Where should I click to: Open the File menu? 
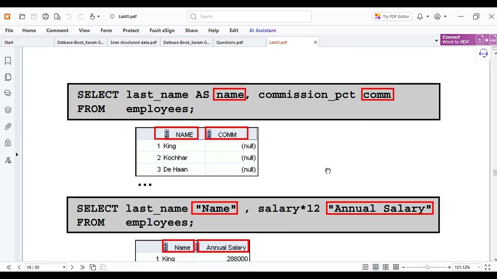pyautogui.click(x=9, y=31)
